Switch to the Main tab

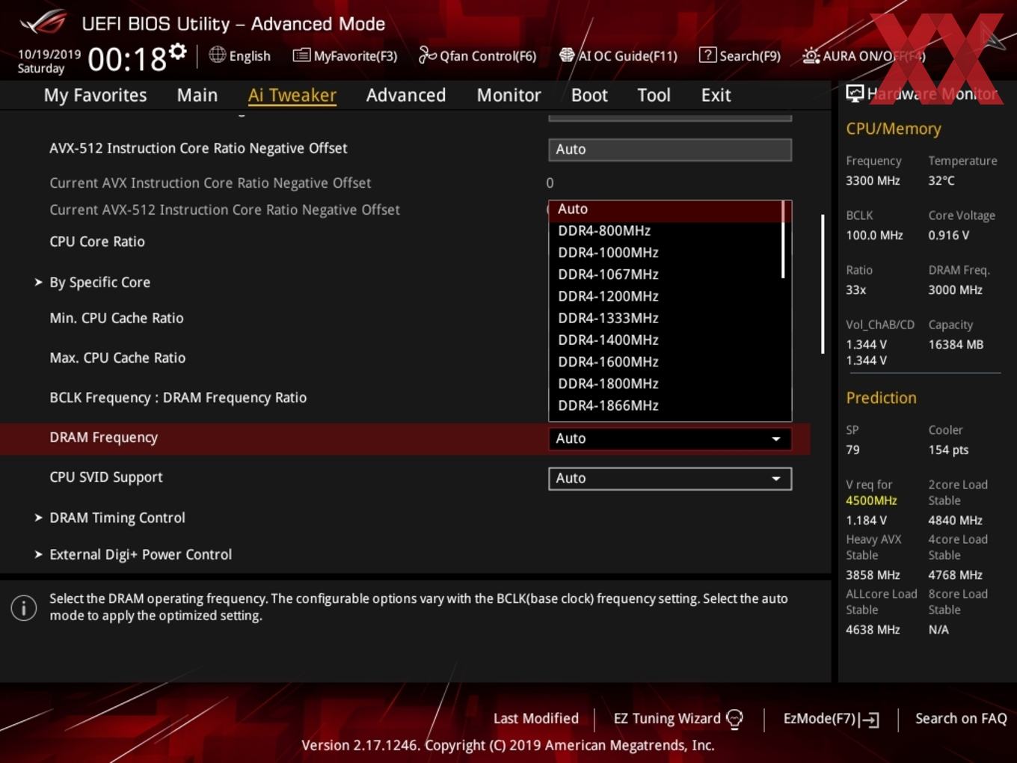pyautogui.click(x=197, y=95)
